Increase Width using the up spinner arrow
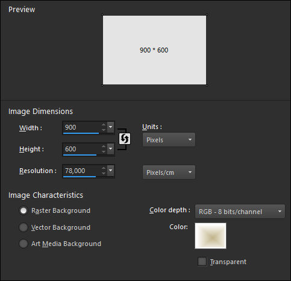Image resolution: width=291 pixels, height=281 pixels. 104,125
